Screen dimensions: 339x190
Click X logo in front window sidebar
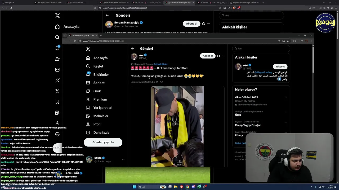coord(88,49)
